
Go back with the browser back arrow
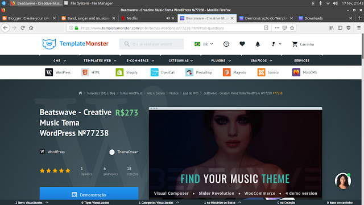(x=5, y=28)
